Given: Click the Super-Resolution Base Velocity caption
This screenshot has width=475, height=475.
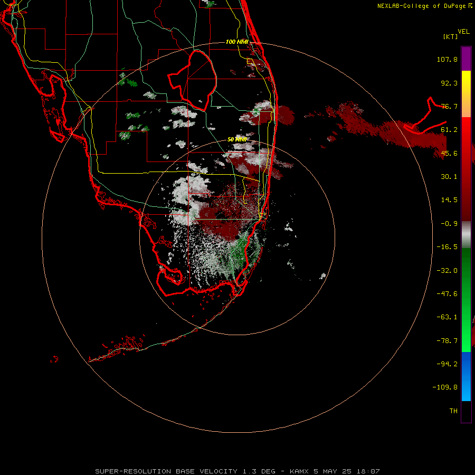Looking at the screenshot, I should [237, 471].
